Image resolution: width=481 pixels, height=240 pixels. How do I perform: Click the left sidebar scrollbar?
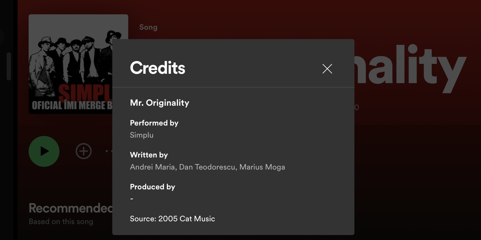point(9,66)
